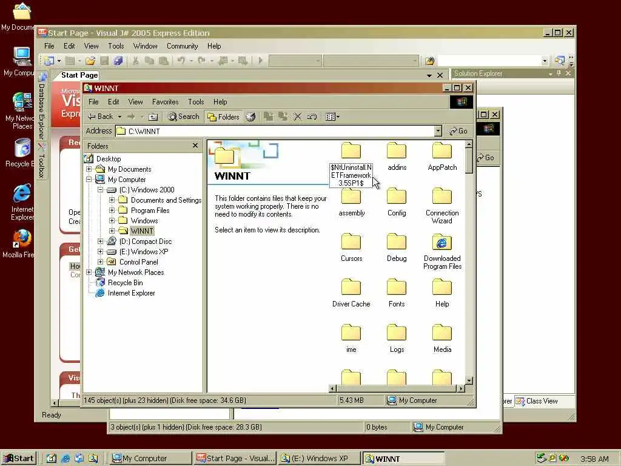The height and width of the screenshot is (466, 621).
Task: Select Downloaded Program Files folder icon
Action: [x=442, y=242]
